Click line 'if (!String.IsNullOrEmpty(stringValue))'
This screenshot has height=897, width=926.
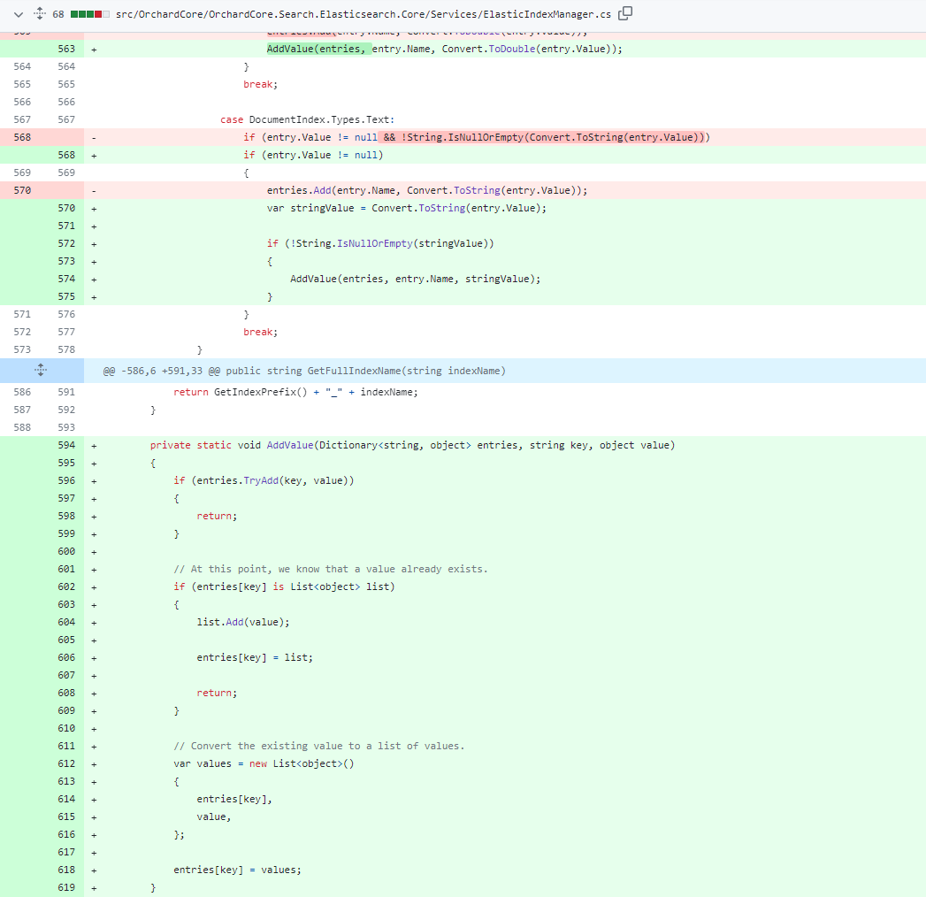[x=380, y=243]
